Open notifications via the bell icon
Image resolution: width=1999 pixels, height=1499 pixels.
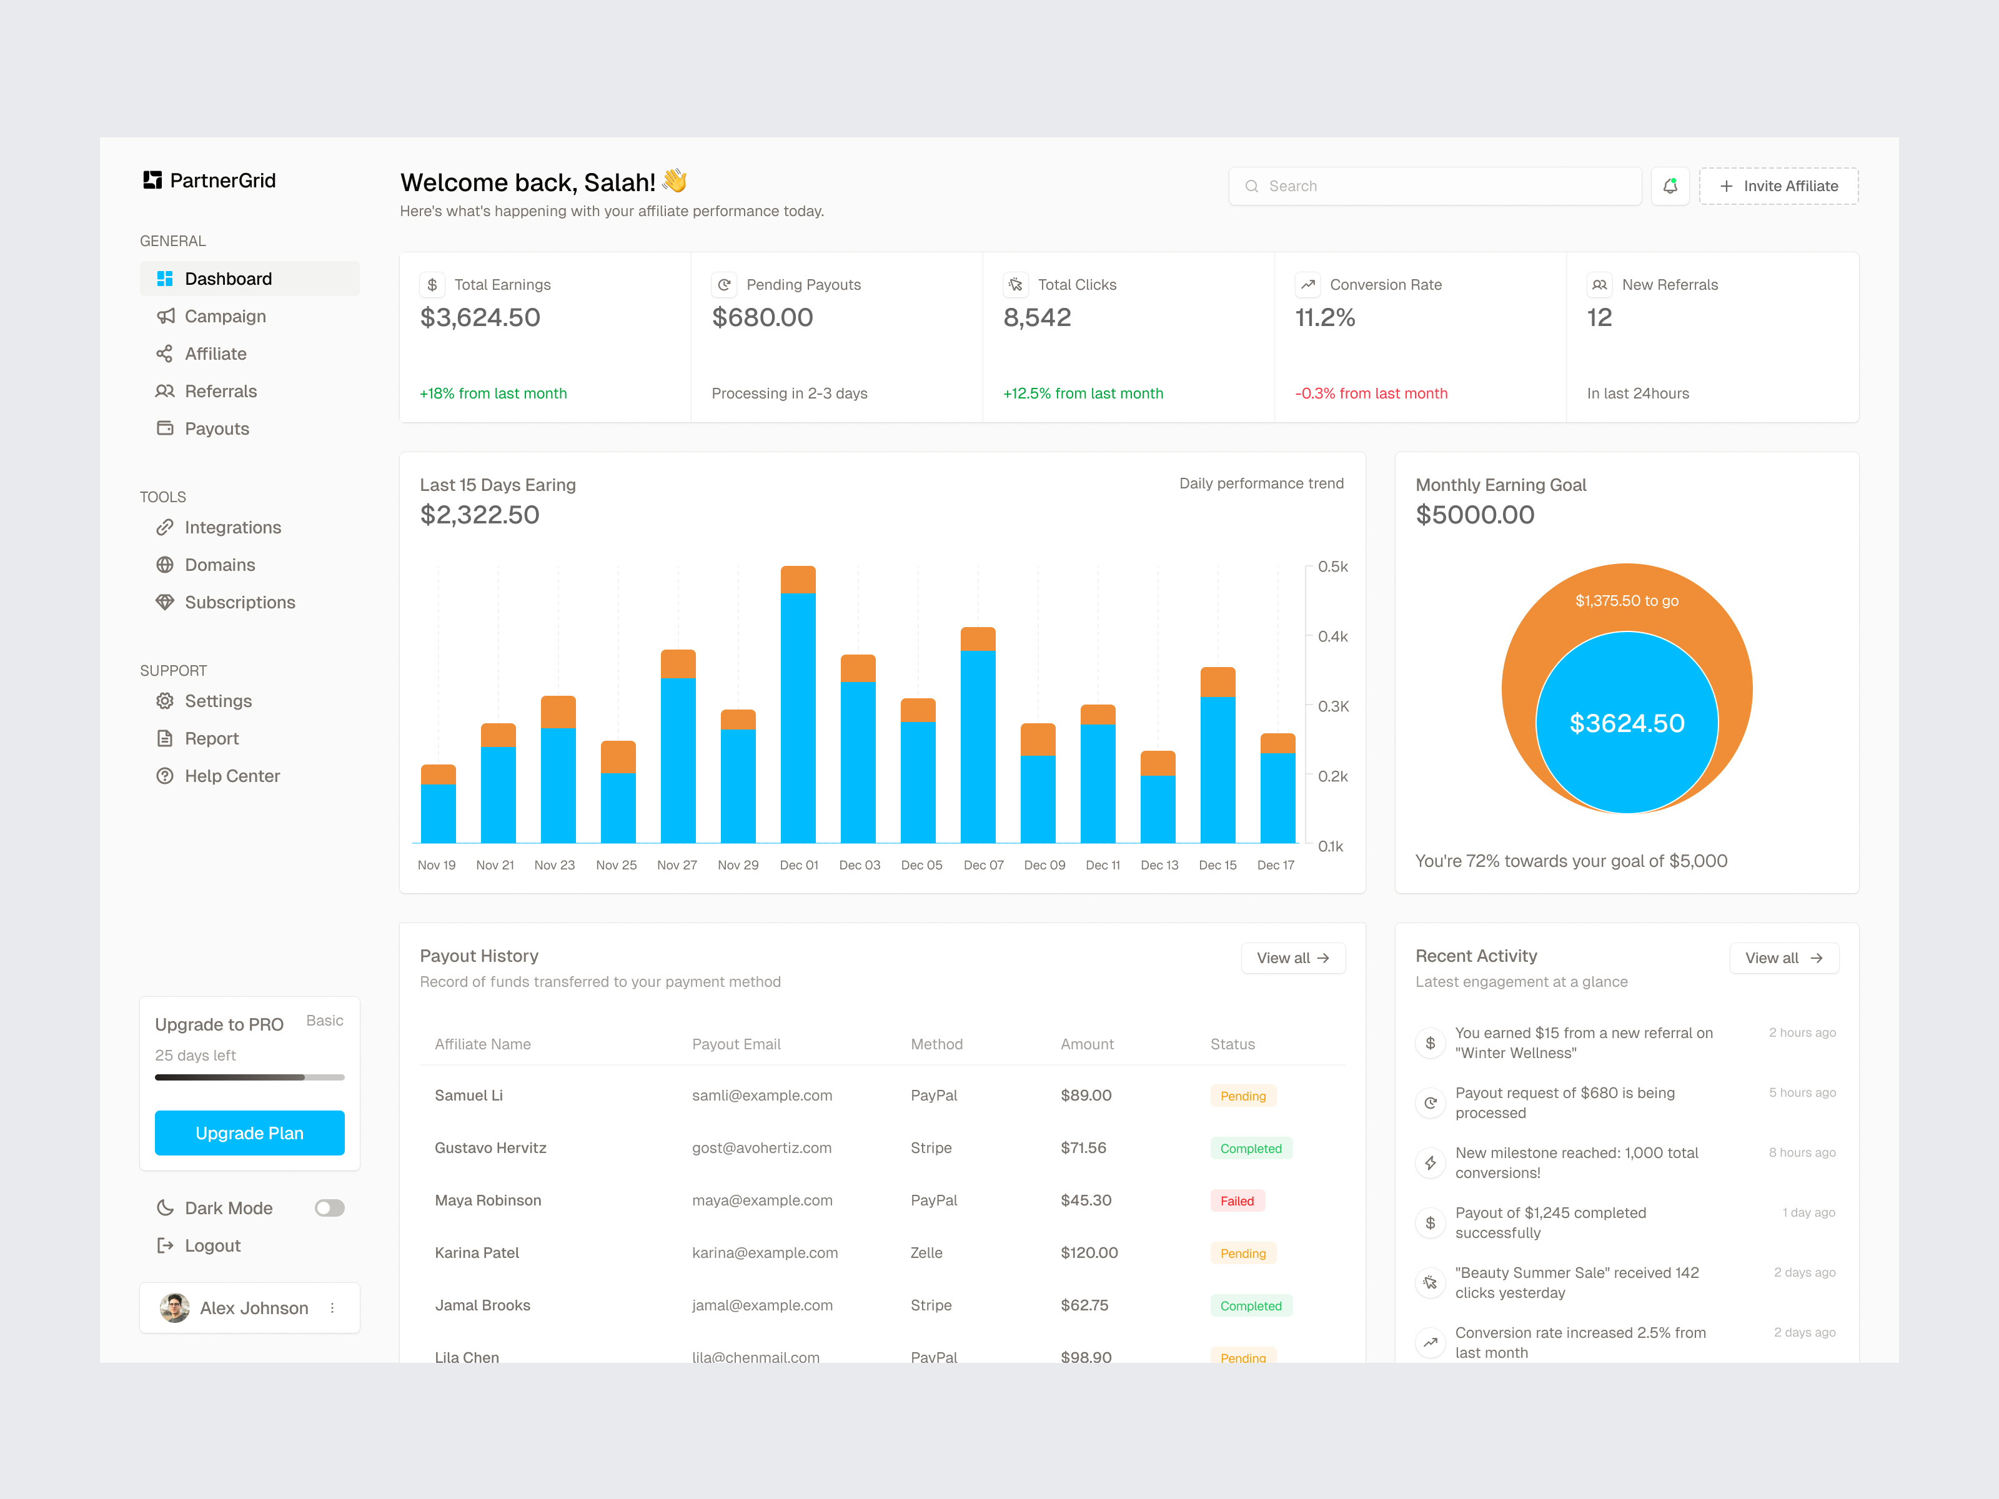click(x=1670, y=186)
